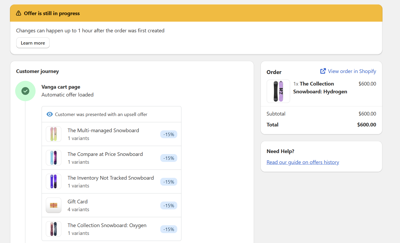
Task: Open View order in Shopify link
Action: click(352, 71)
